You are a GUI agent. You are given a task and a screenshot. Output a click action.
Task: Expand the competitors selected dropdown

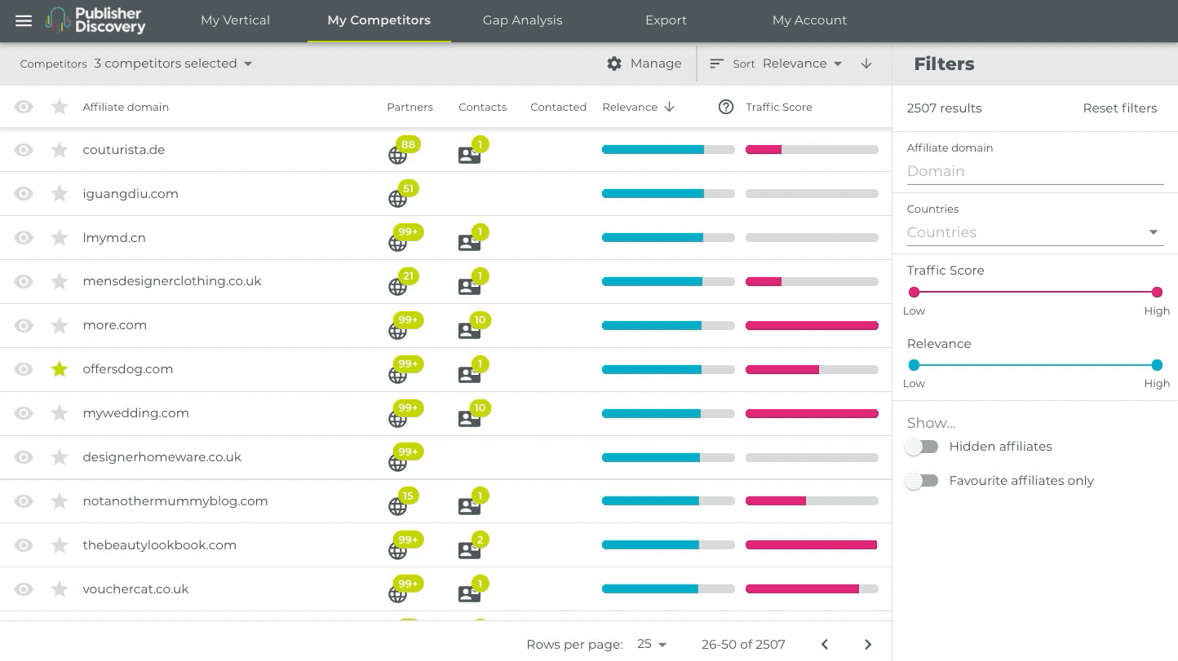173,64
